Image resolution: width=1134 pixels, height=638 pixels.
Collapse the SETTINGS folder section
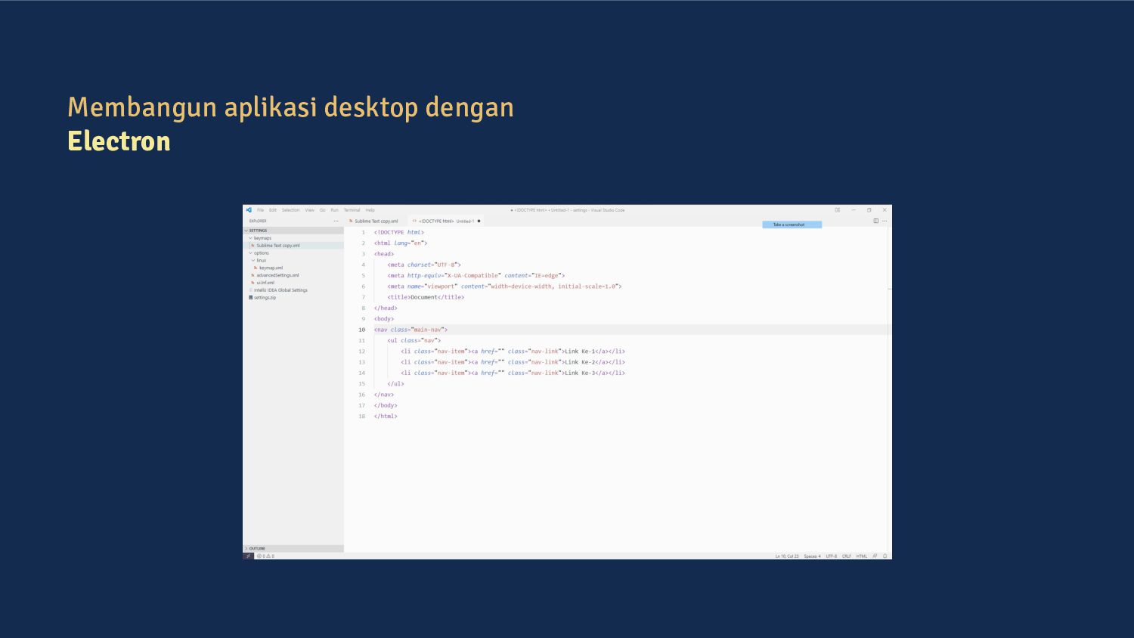[x=293, y=231]
